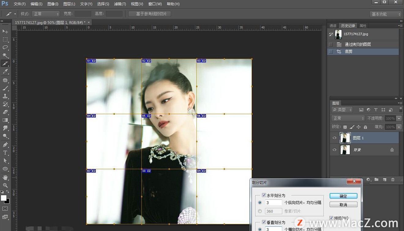The width and height of the screenshot is (404, 231).
Task: Hide 图层 1 with eye icon
Action: (335, 138)
